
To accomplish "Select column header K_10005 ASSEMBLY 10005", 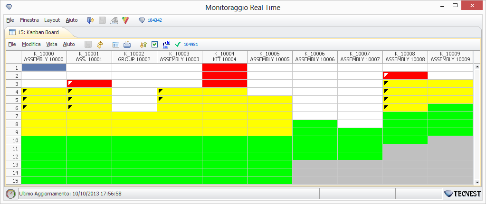I will (270, 56).
